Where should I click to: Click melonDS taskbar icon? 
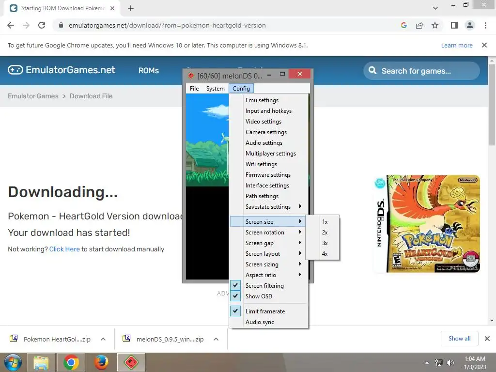pyautogui.click(x=131, y=362)
